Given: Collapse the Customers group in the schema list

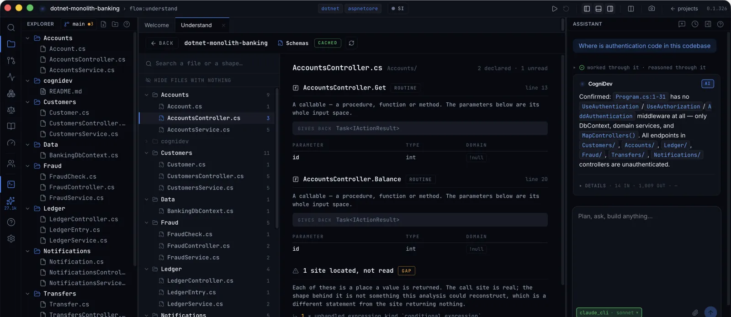Looking at the screenshot, I should (x=146, y=153).
